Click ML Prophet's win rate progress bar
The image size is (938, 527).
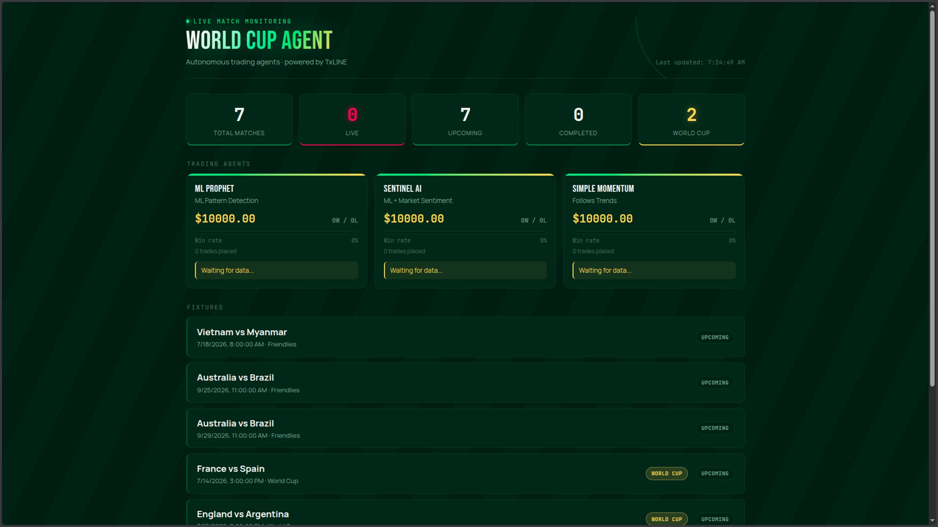(x=276, y=232)
